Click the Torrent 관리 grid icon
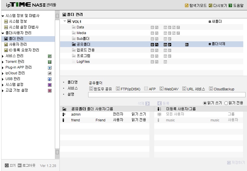The width and height of the screenshot is (247, 171). pos(50,62)
